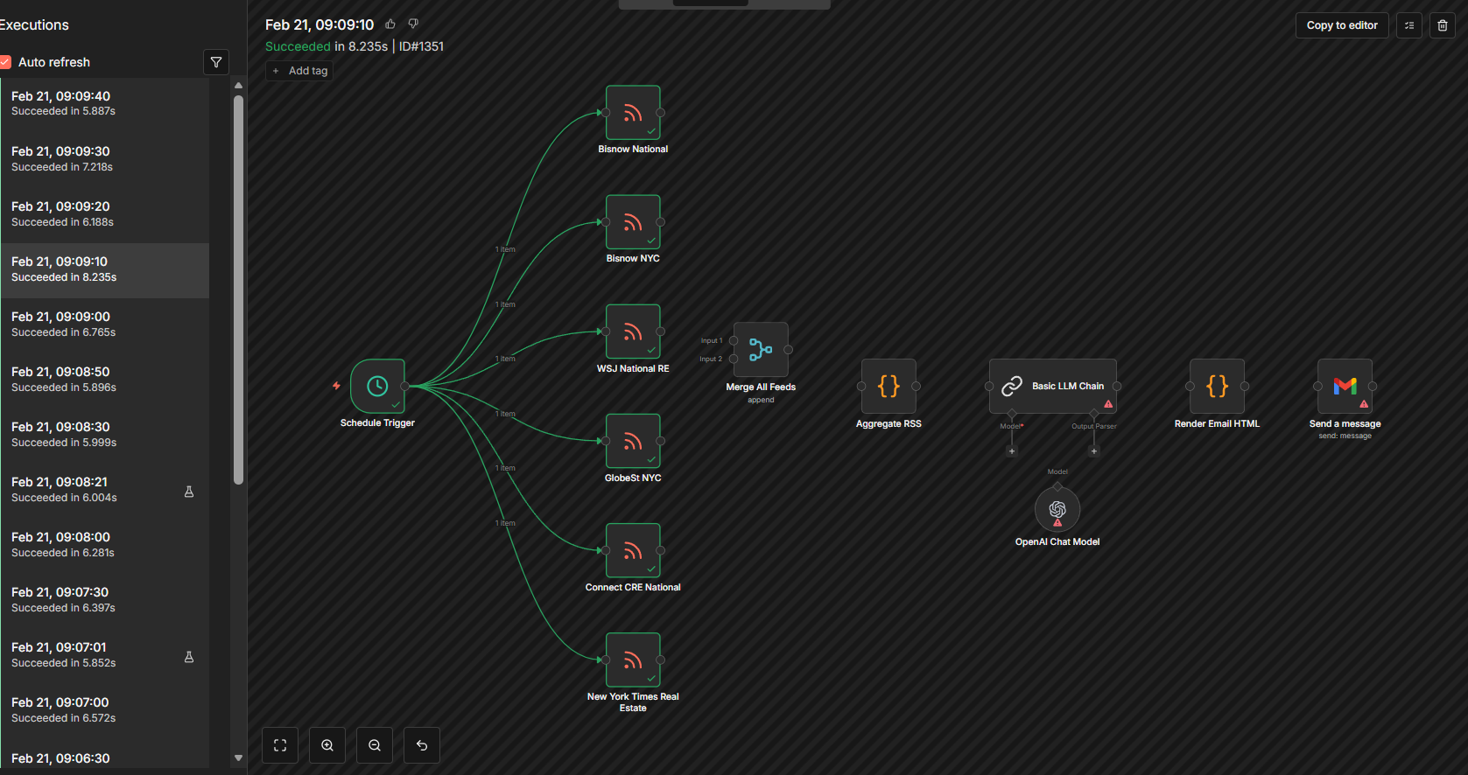Select execution Feb 21, 09:07:00
Viewport: 1468px width, 775px height.
105,710
